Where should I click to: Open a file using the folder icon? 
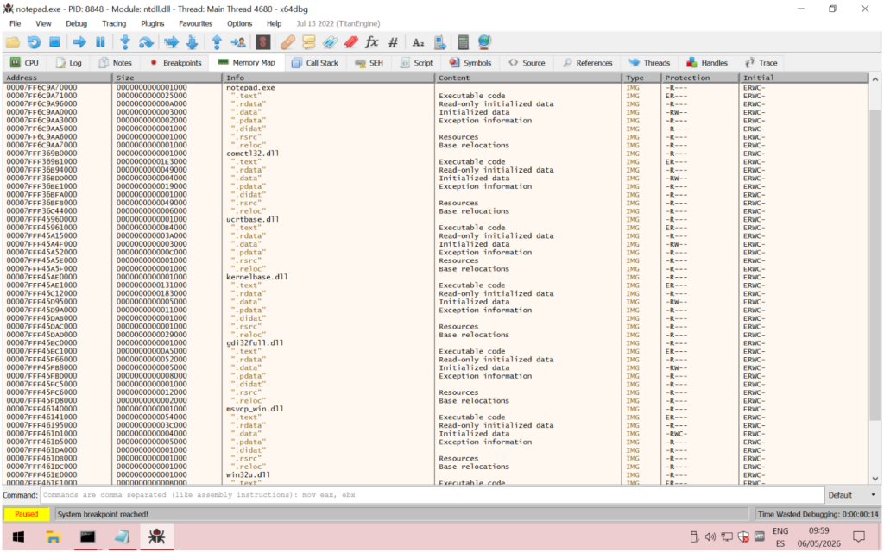(13, 42)
